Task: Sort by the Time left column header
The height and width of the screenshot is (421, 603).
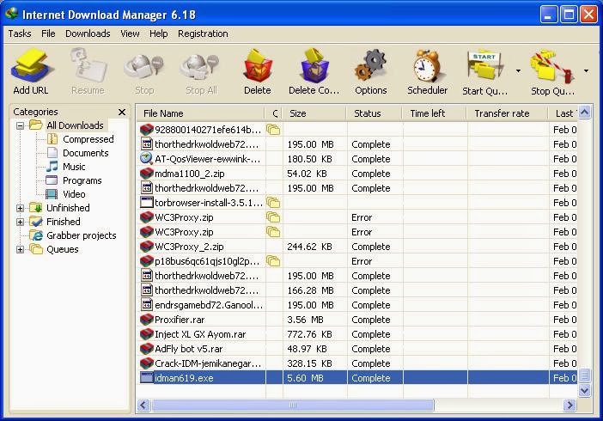Action: pyautogui.click(x=434, y=113)
